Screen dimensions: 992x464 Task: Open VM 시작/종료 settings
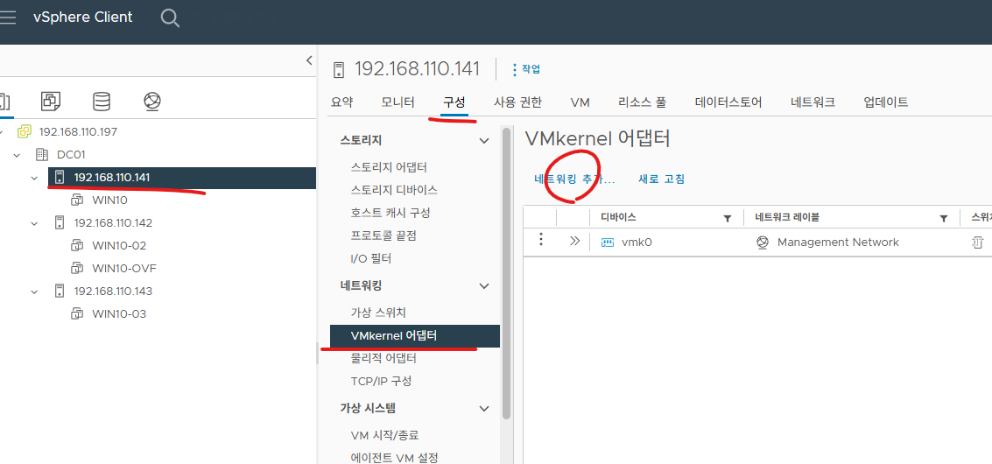coord(384,435)
